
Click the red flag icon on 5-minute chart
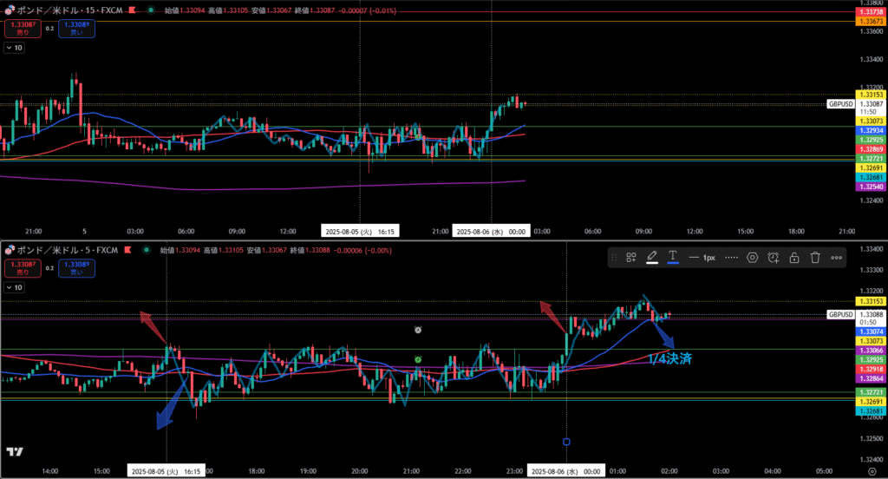pos(128,250)
